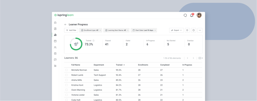Click the Learners: 86 count label
The height and width of the screenshot is (101, 257).
(x=71, y=58)
